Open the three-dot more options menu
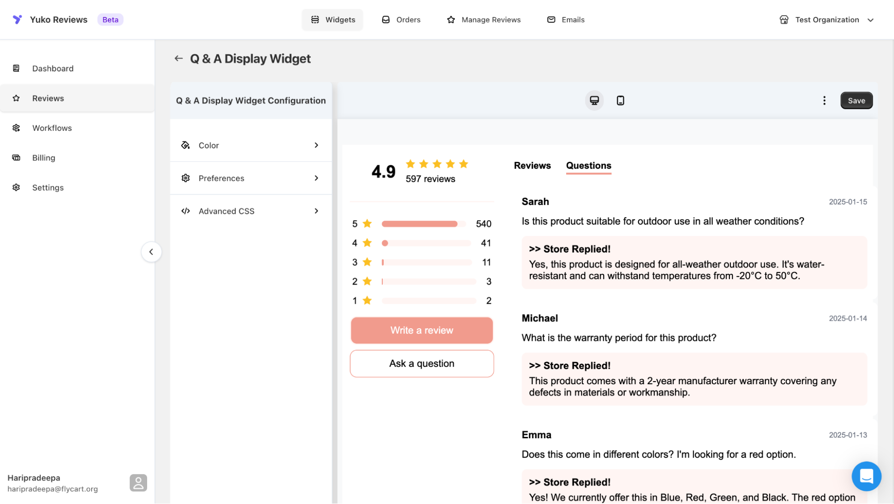Screen dimensions: 894x504 click(824, 101)
